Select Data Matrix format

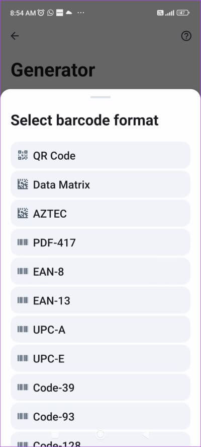tap(100, 184)
